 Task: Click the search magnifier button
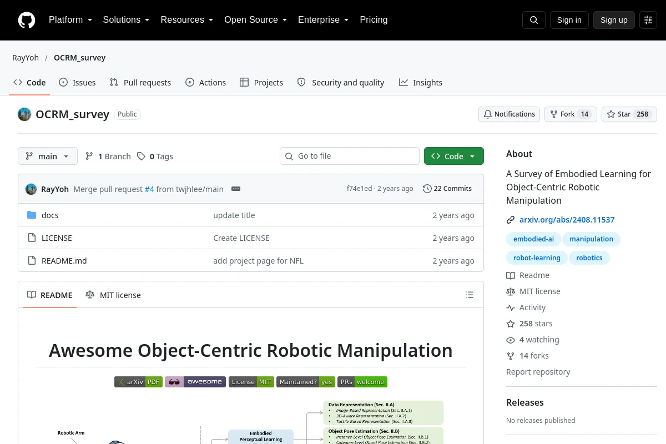[534, 20]
